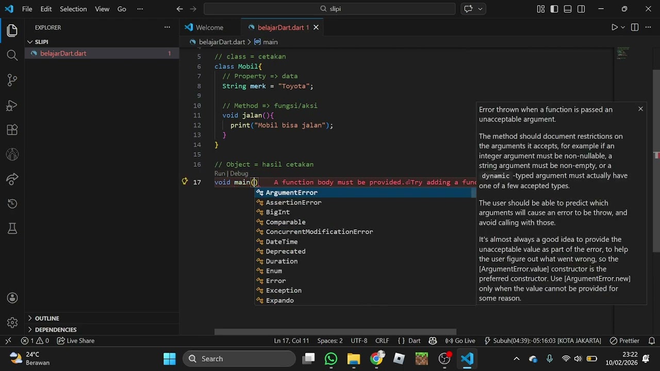Open the File menu

[27, 9]
